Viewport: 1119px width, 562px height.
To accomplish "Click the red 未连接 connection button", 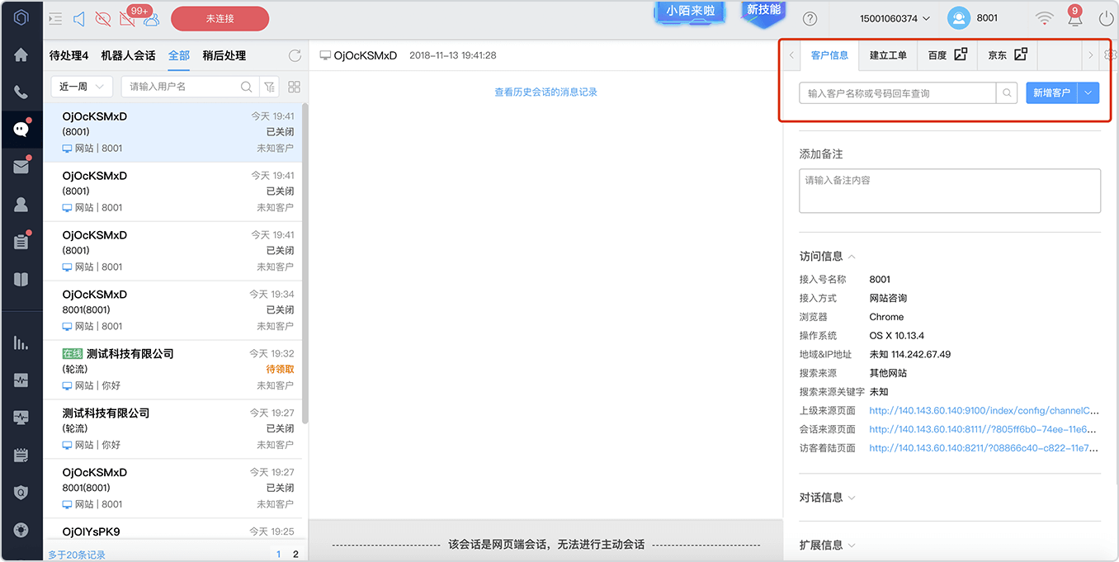I will coord(220,18).
